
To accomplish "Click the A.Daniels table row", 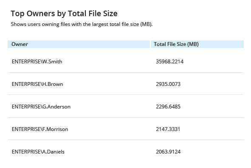I will [126, 152].
